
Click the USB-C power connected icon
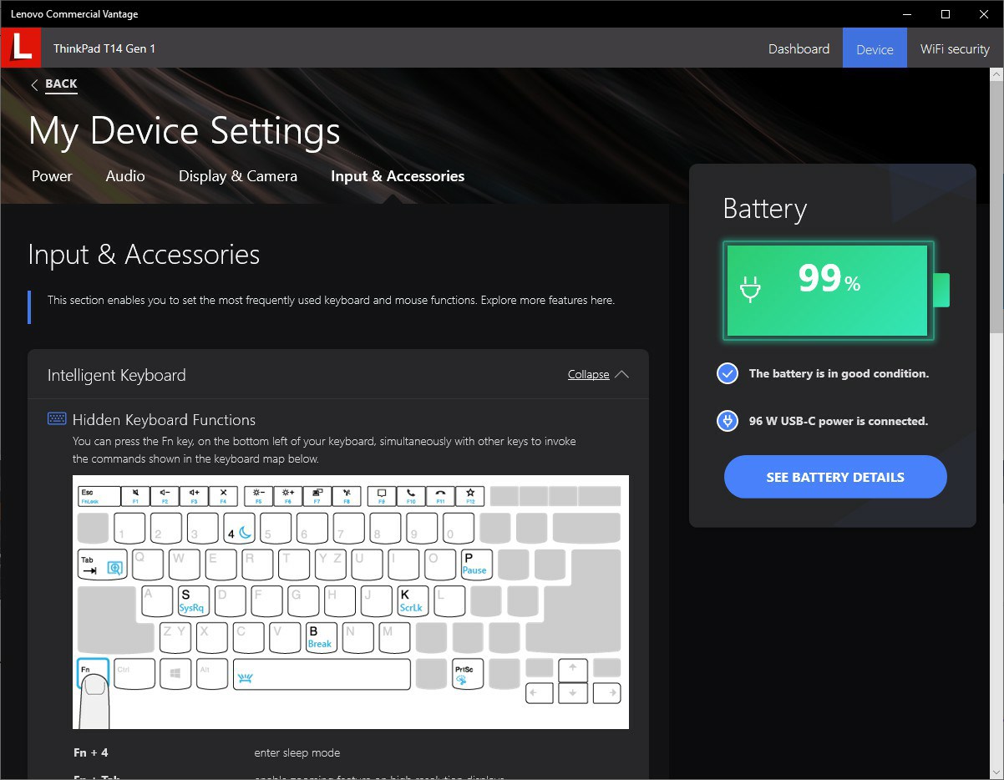coord(728,421)
